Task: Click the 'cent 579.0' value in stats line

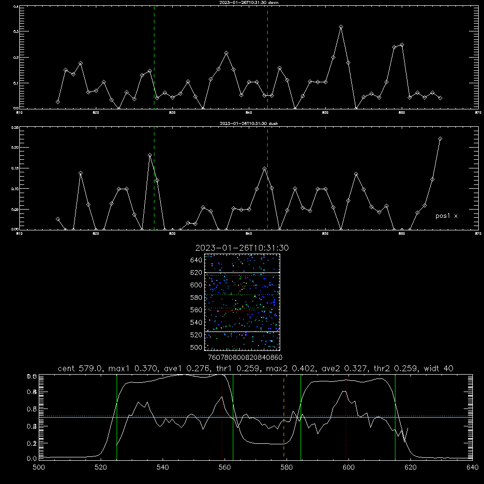Action: (80, 368)
